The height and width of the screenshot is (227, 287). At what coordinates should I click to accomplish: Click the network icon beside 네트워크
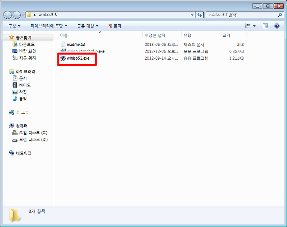[x=12, y=153]
